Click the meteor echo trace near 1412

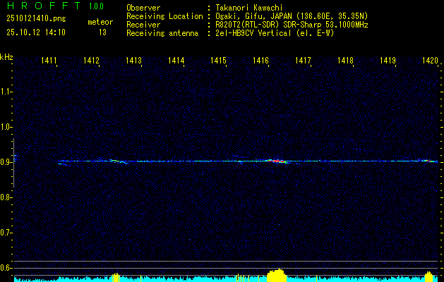pyautogui.click(x=117, y=161)
